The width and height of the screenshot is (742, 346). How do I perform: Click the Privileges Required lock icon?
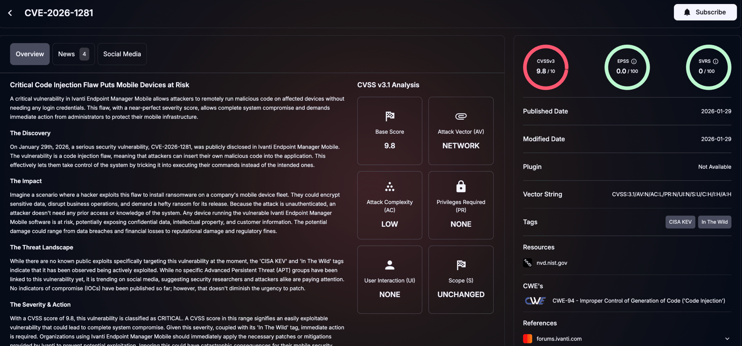tap(461, 186)
